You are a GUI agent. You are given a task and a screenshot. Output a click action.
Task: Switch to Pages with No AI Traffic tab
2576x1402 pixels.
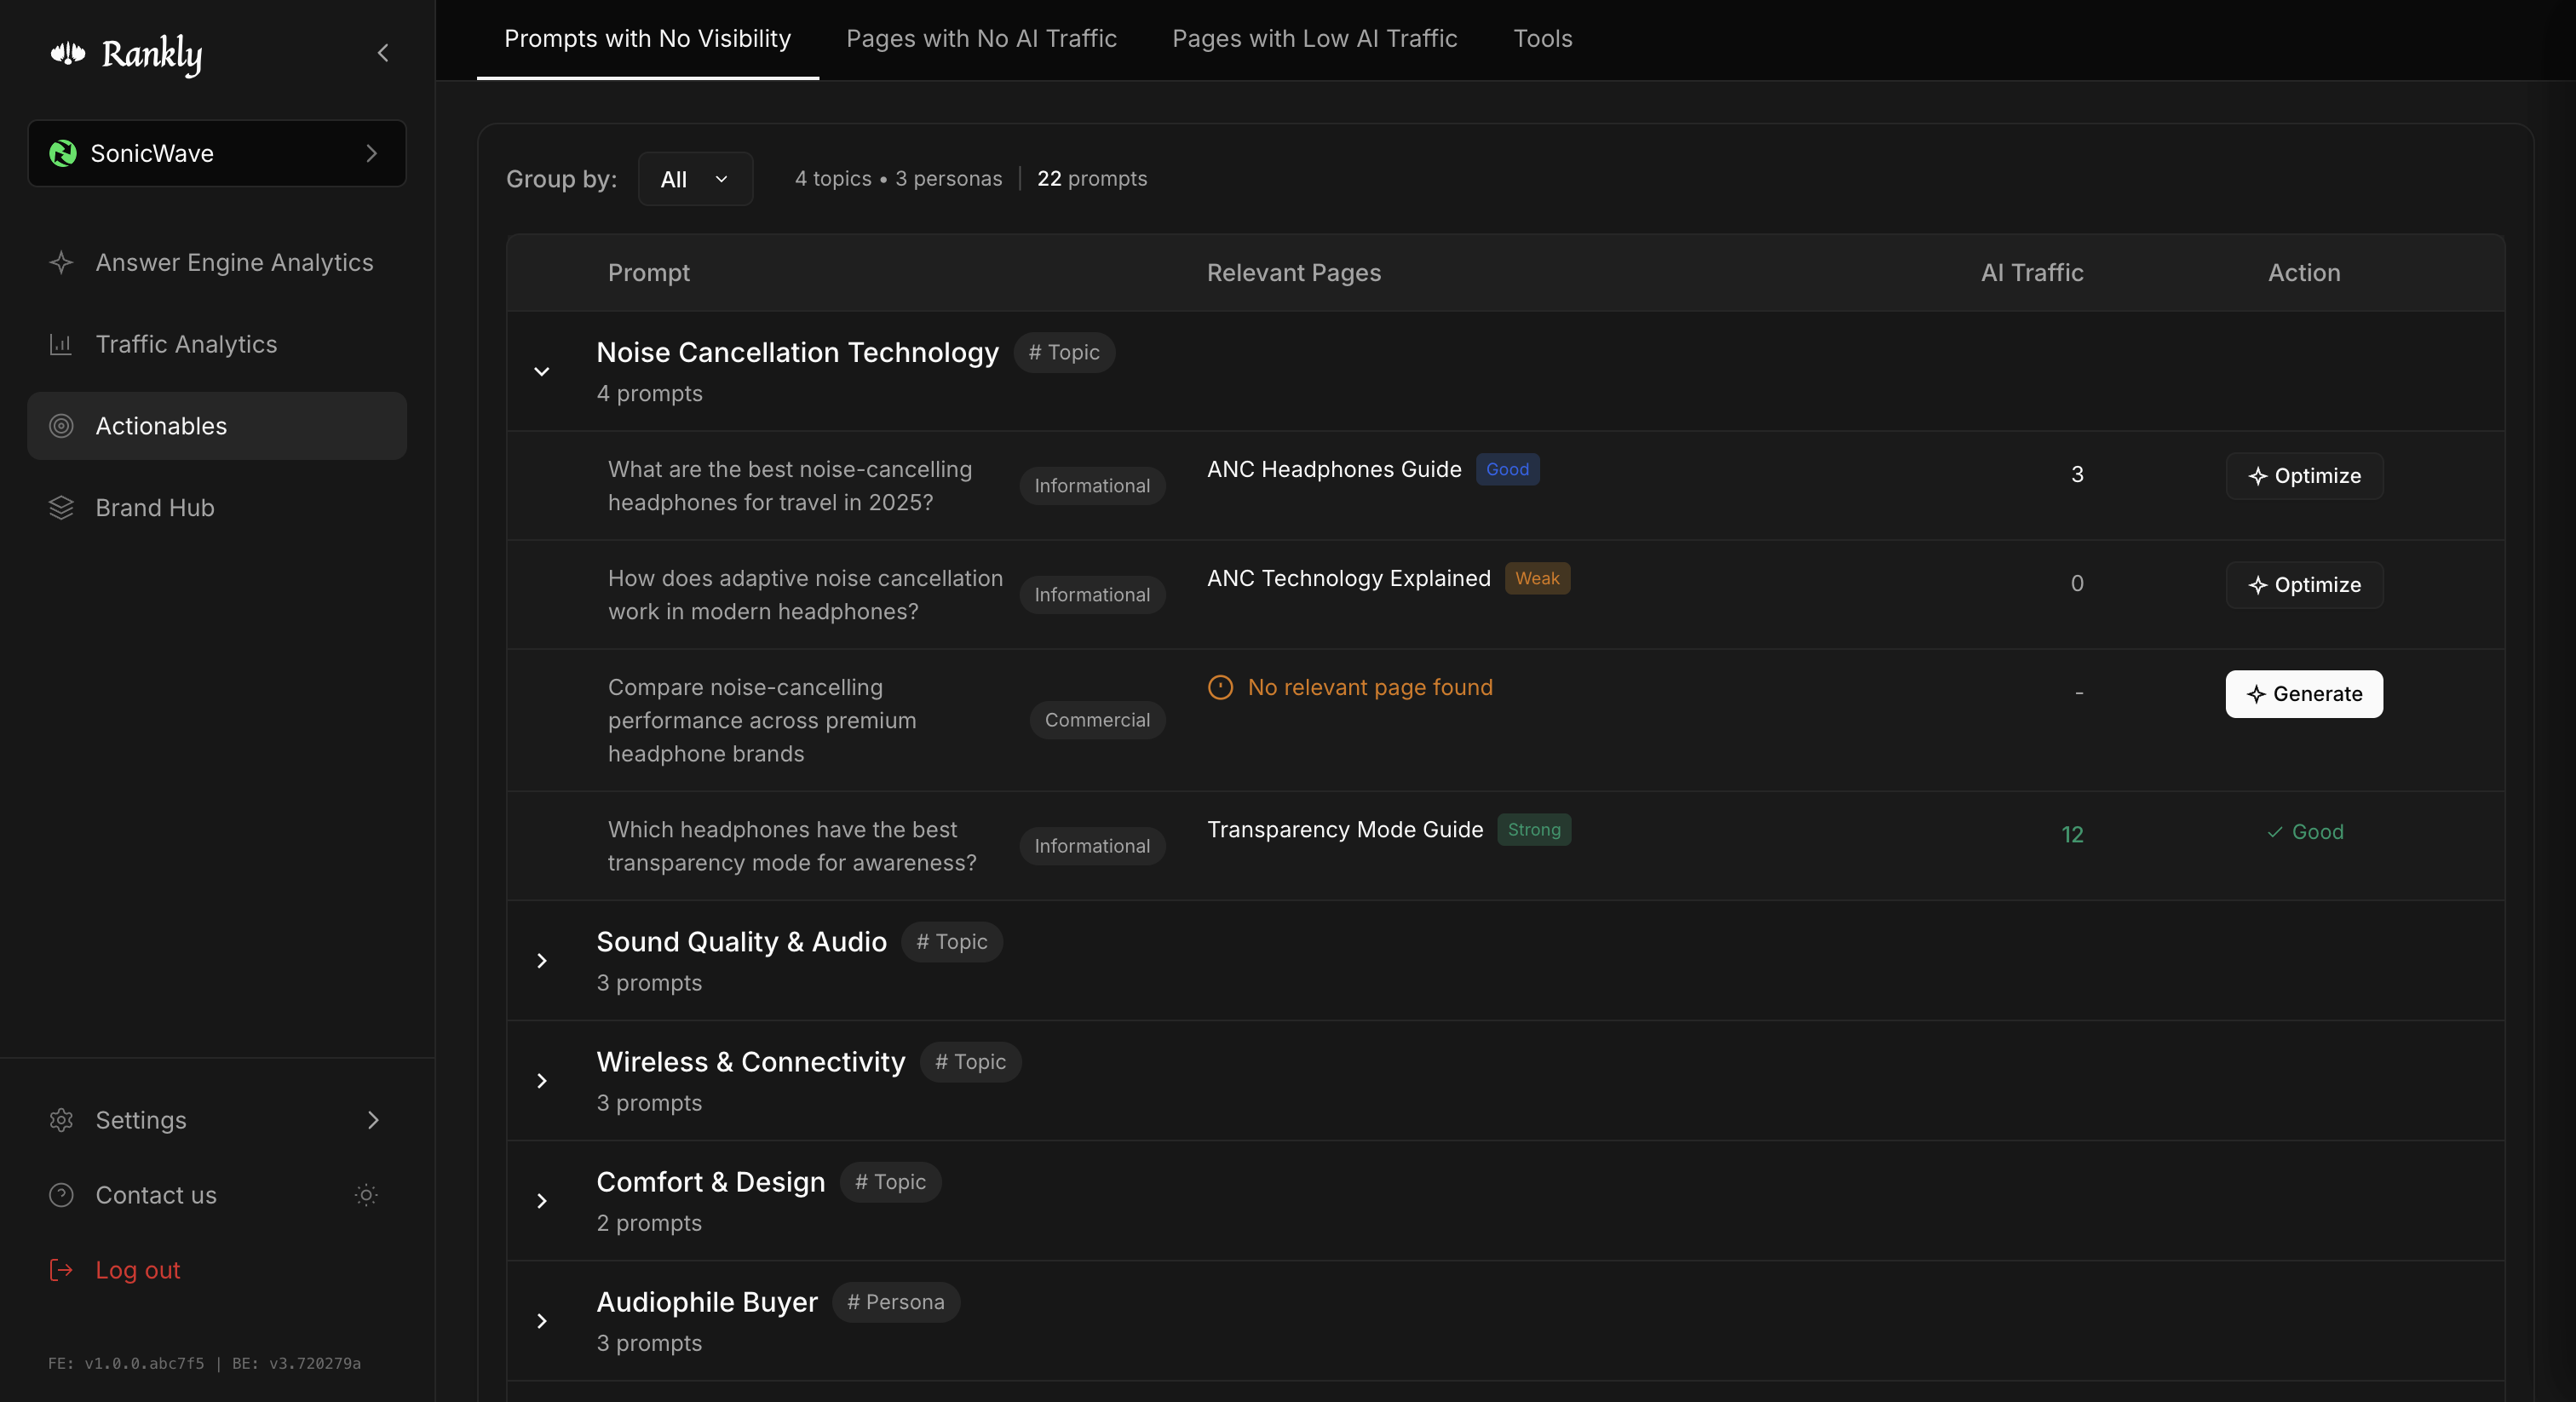tap(981, 39)
